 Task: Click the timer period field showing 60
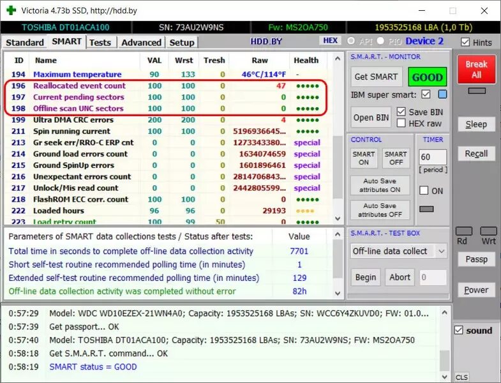point(433,157)
